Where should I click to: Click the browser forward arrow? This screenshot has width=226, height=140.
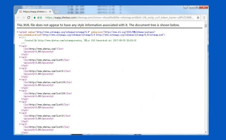[23, 17]
